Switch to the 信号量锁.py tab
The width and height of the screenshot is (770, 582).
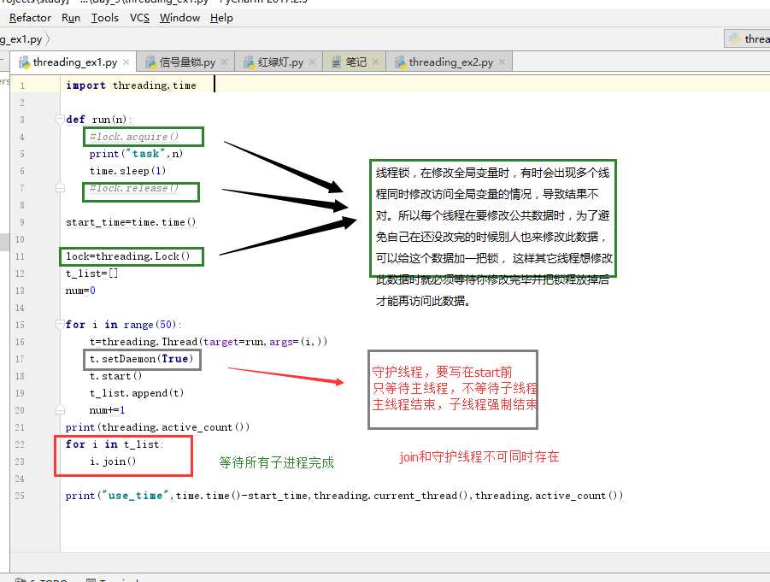pyautogui.click(x=187, y=62)
